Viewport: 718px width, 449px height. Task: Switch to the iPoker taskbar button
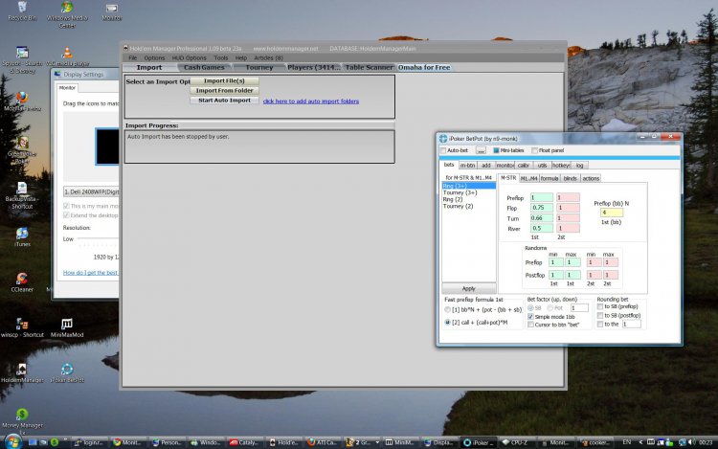(478, 442)
